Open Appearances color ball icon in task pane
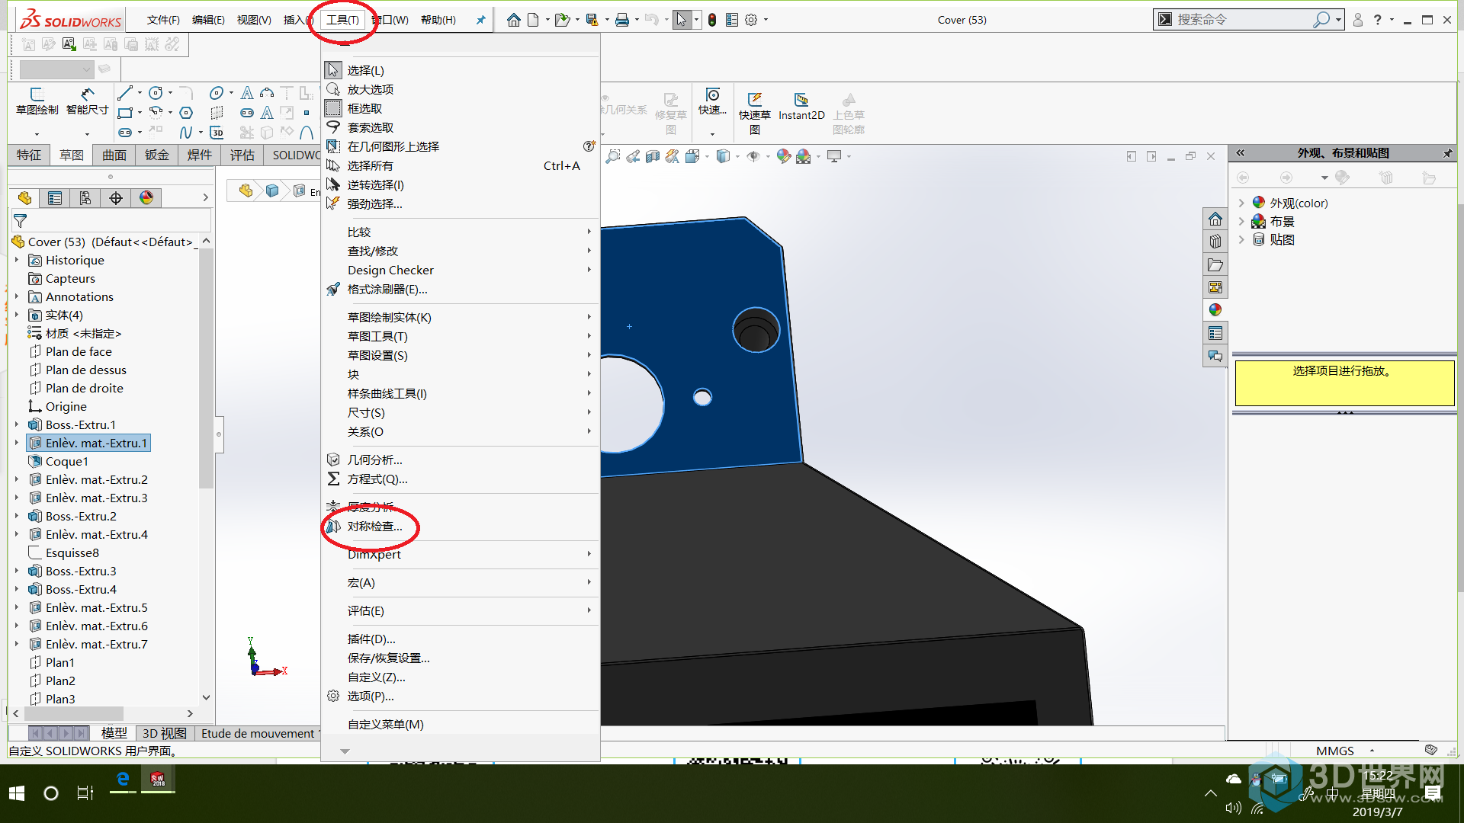The height and width of the screenshot is (823, 1464). coord(1215,309)
